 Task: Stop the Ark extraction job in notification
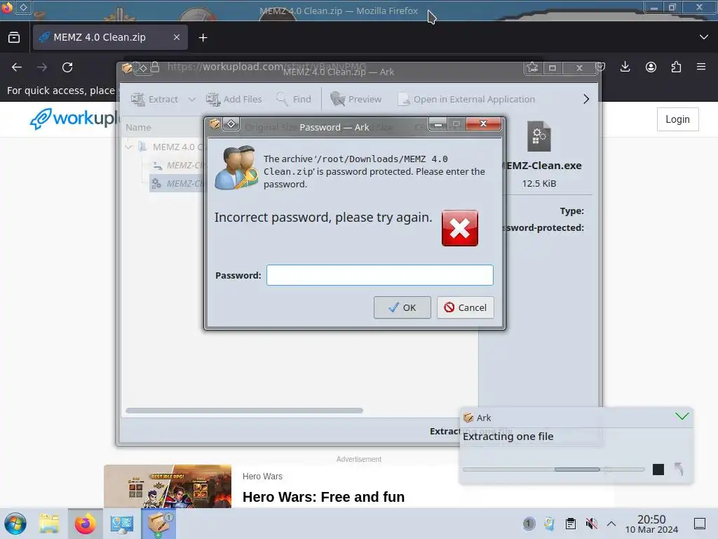coord(658,470)
